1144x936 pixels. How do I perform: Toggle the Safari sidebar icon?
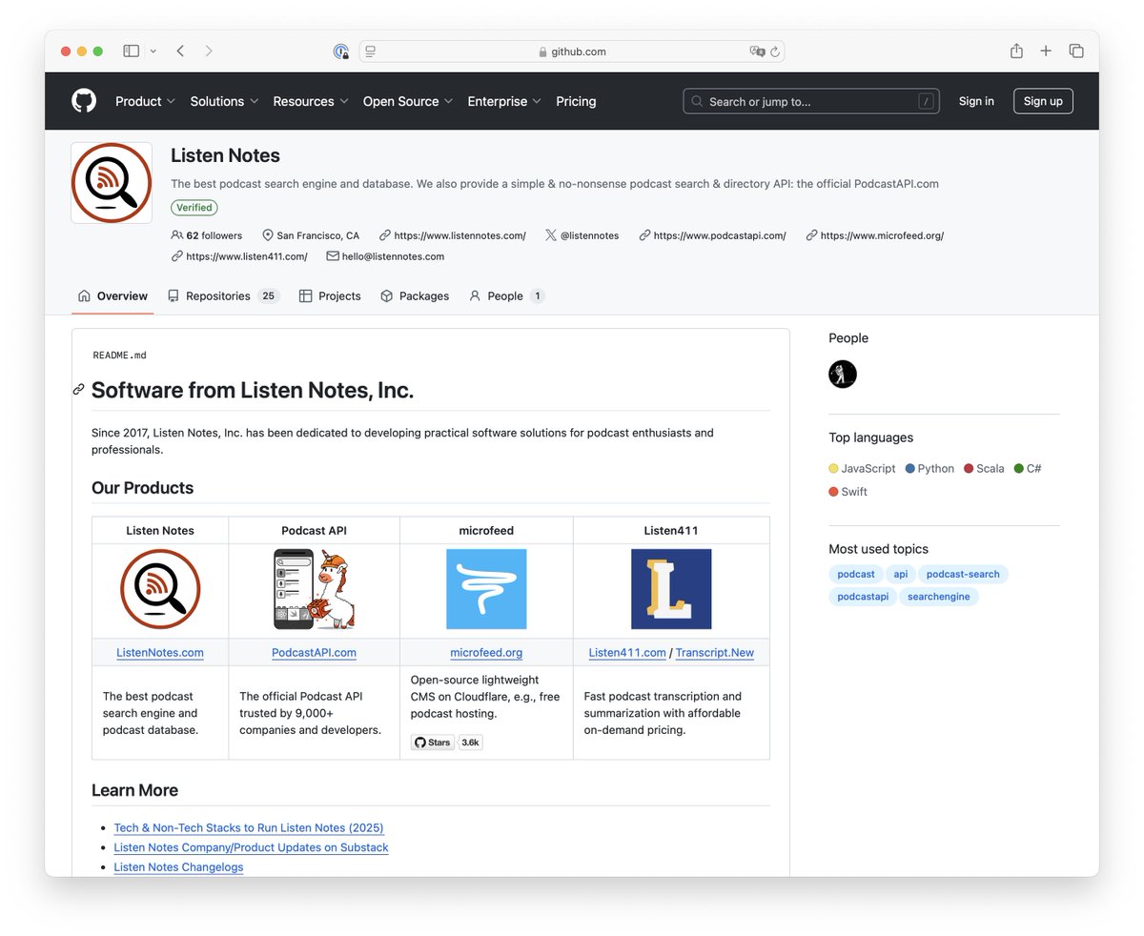(132, 51)
